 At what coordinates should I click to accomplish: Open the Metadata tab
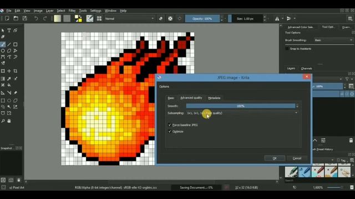point(214,98)
